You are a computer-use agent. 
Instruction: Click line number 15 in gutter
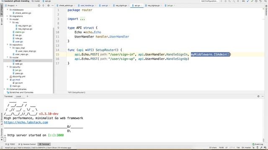[57, 55]
